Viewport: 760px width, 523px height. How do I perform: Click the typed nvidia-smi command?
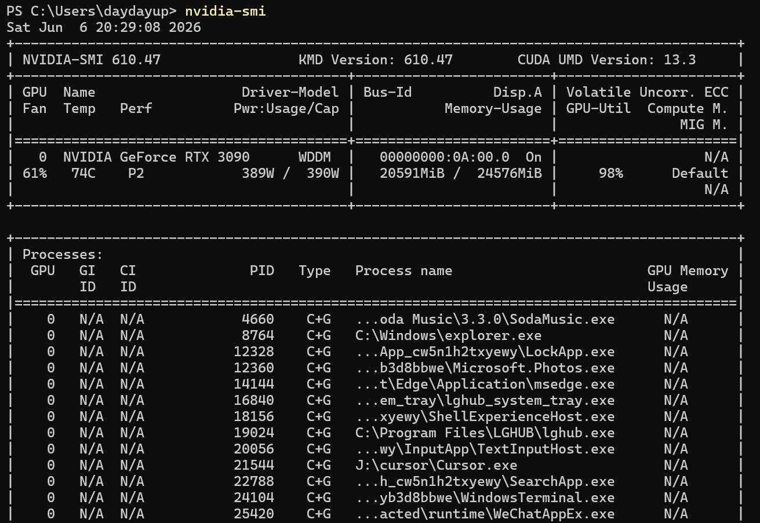coord(226,11)
